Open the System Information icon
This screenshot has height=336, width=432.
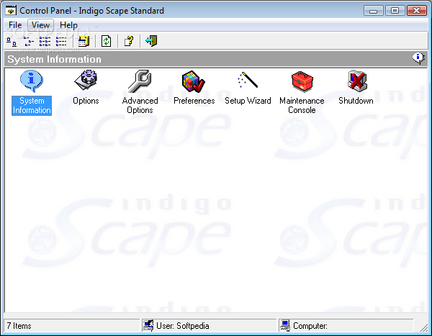coord(32,81)
